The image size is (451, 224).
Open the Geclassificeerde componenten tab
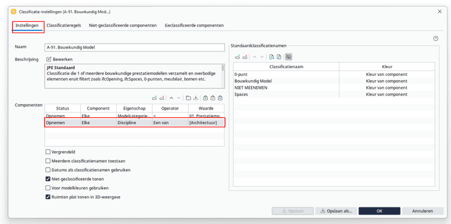tap(194, 25)
